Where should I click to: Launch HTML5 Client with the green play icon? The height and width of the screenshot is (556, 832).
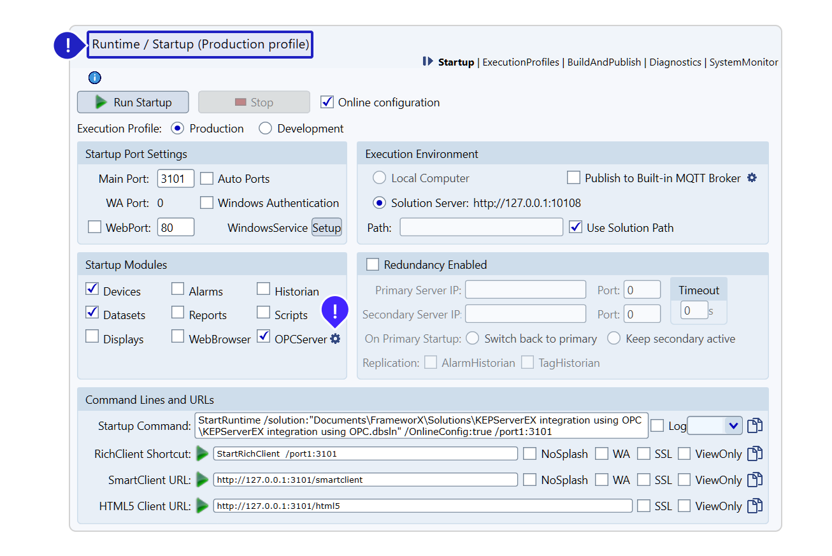(203, 506)
